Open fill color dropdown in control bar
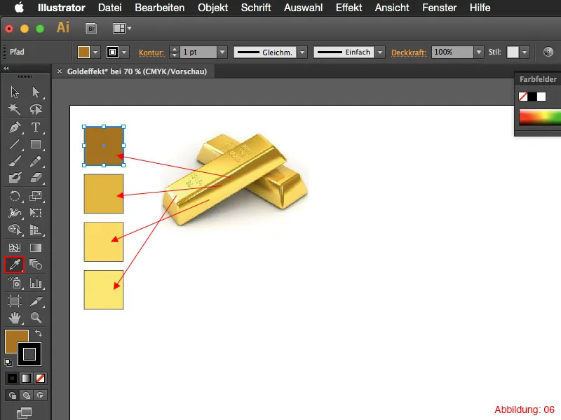The image size is (561, 420). pos(95,52)
